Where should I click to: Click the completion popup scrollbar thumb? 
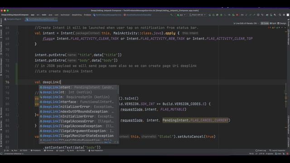[x=118, y=90]
